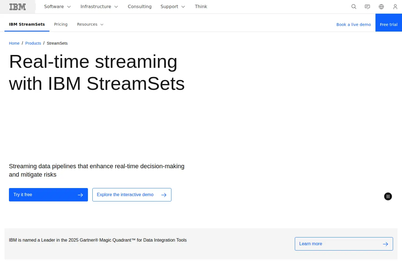Click Book a live demo link
Viewport: 402px width, 279px height.
(x=353, y=25)
